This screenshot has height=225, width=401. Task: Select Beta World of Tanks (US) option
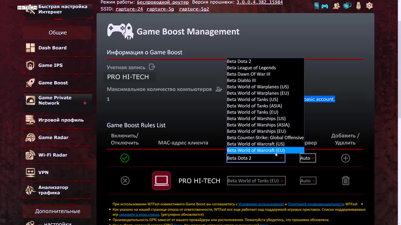point(265,99)
